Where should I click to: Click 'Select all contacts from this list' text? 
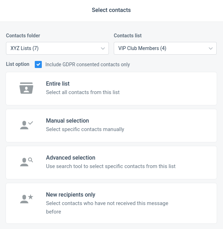click(83, 92)
